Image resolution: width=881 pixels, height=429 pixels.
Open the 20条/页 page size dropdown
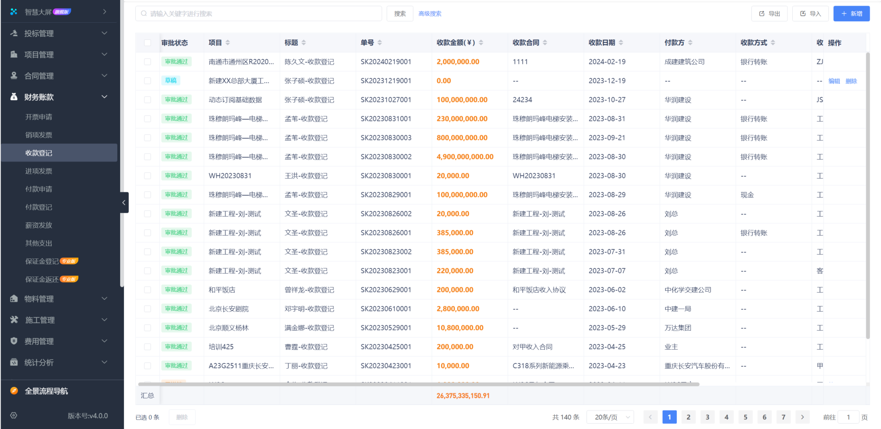610,417
